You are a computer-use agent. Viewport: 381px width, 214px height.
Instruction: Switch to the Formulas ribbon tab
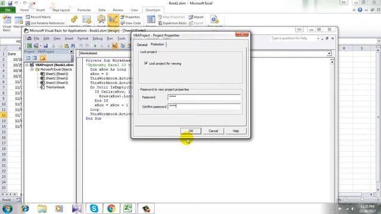pyautogui.click(x=84, y=10)
